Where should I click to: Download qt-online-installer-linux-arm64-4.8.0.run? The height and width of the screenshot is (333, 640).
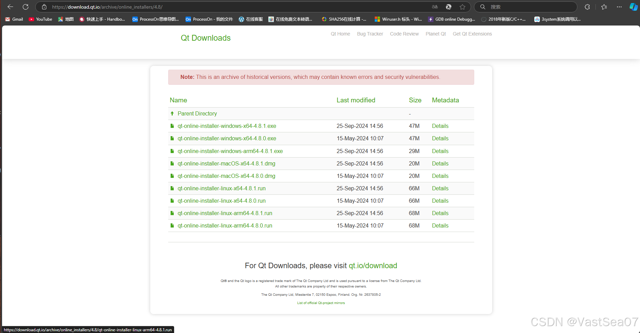225,225
